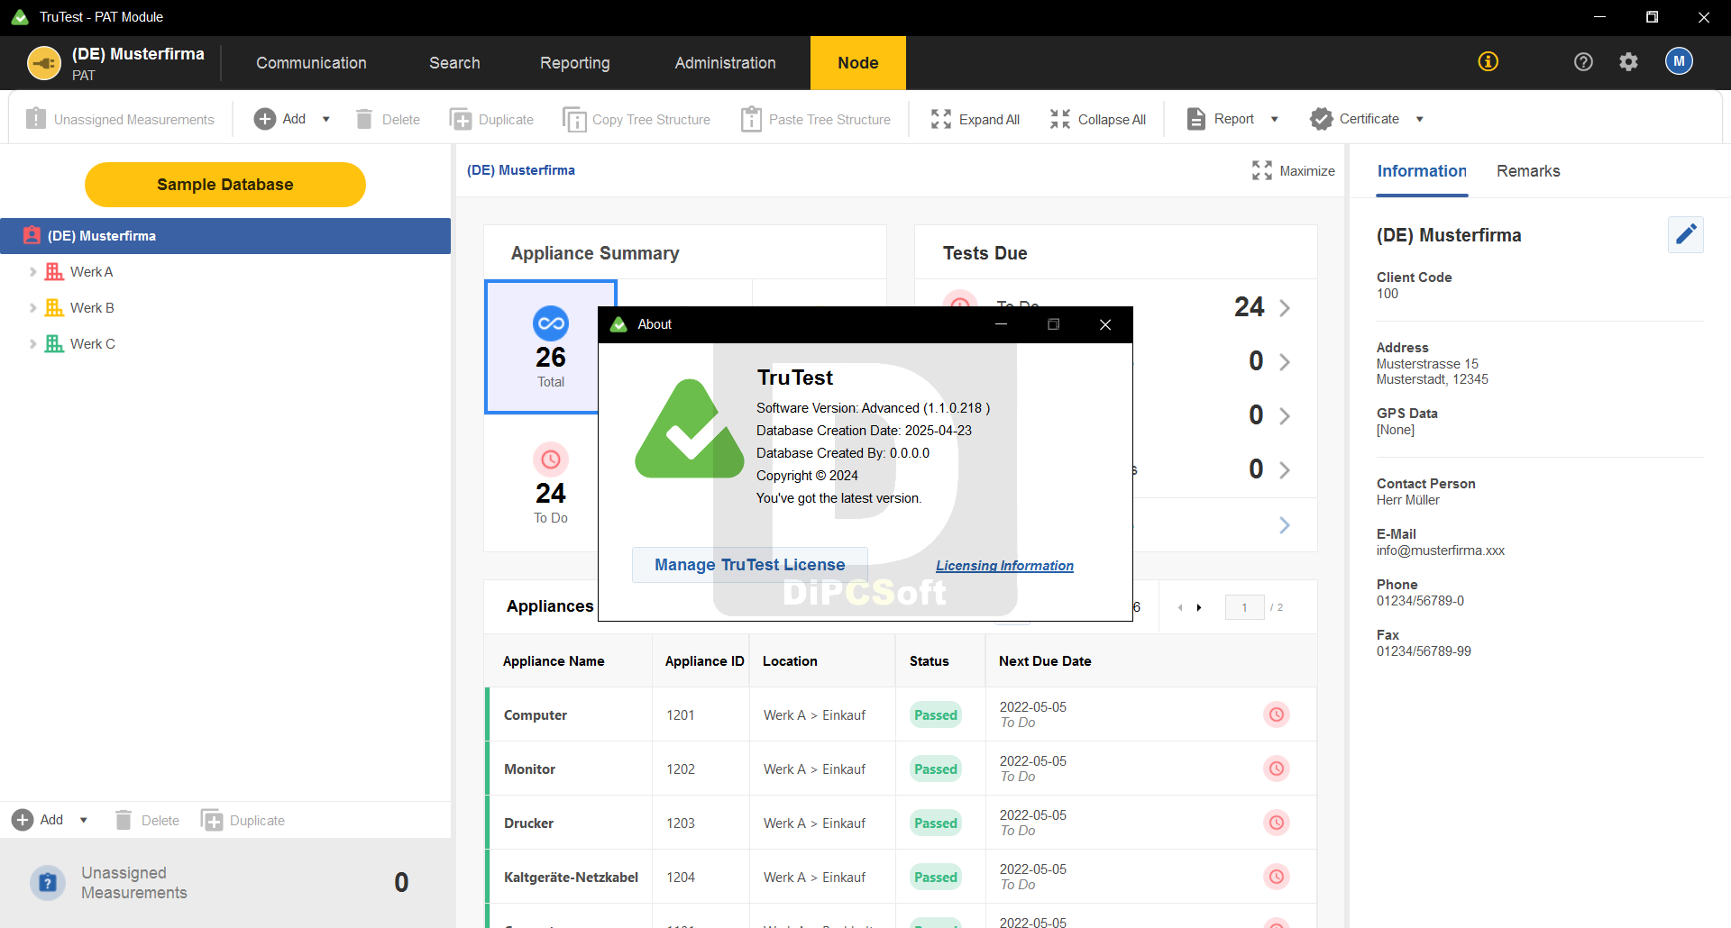
Task: Select the Node tab
Action: (x=857, y=63)
